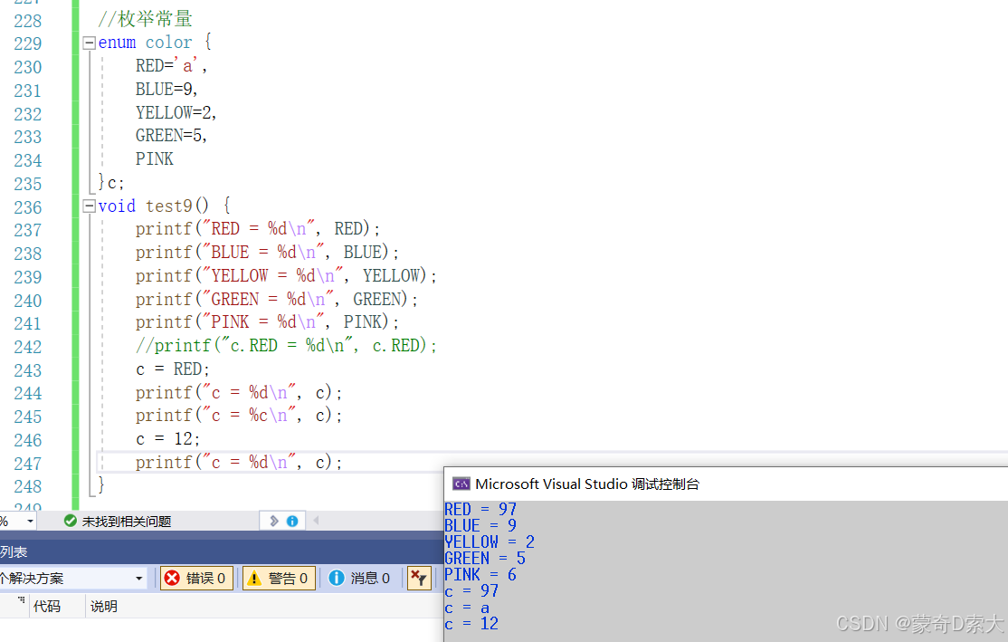Click console output line BLUE = 9
Screen dimensions: 1008x642
480,525
